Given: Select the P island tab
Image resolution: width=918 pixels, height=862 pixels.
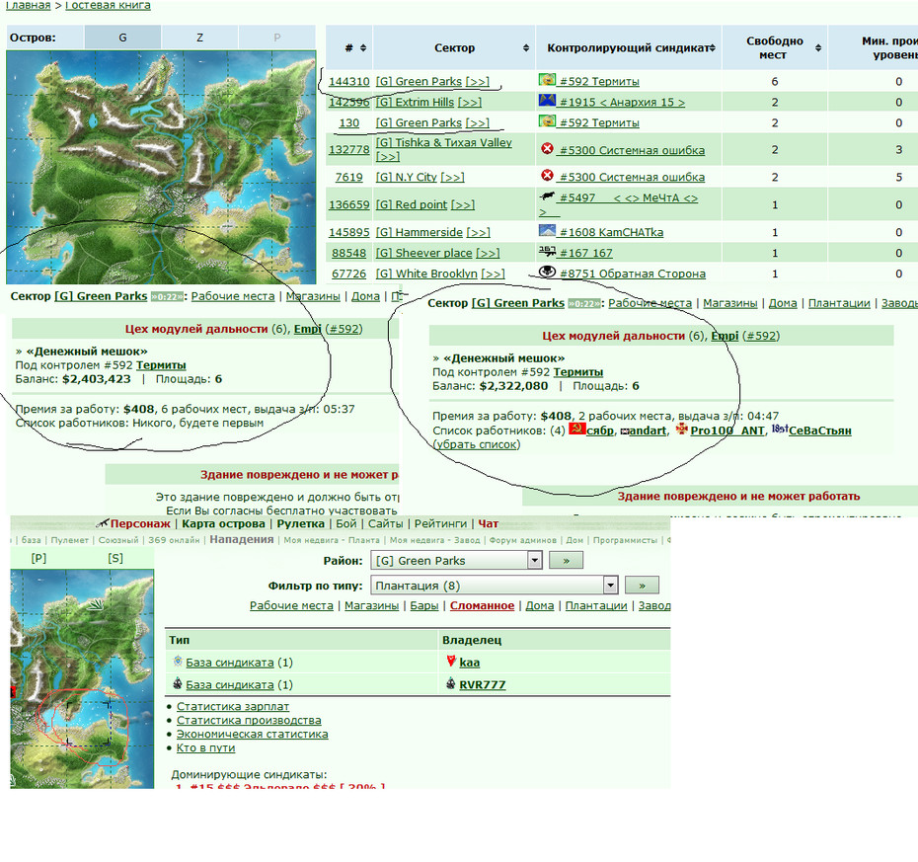Looking at the screenshot, I should click(277, 38).
